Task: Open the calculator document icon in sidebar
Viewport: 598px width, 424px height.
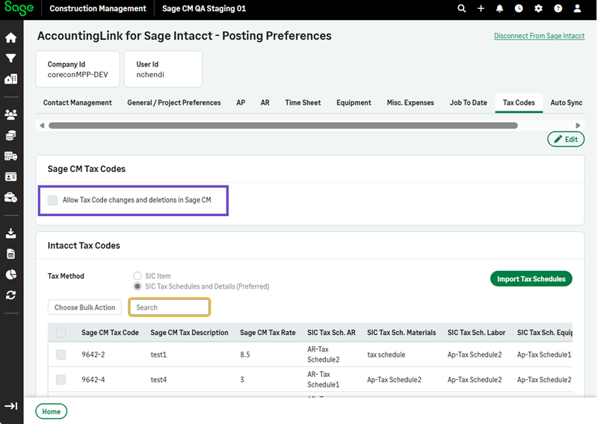Action: tap(10, 254)
